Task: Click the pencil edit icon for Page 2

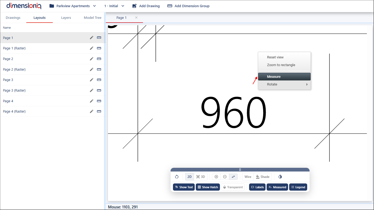Action: coord(92,59)
